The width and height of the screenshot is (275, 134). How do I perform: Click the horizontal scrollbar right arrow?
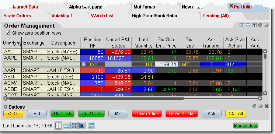(x=260, y=98)
